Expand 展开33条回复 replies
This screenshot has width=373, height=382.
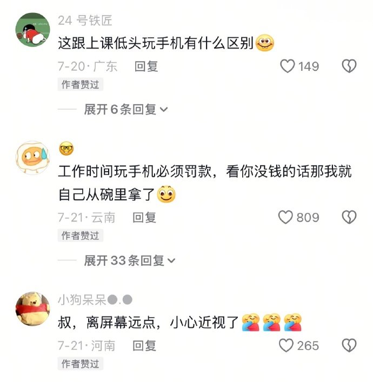click(x=129, y=260)
